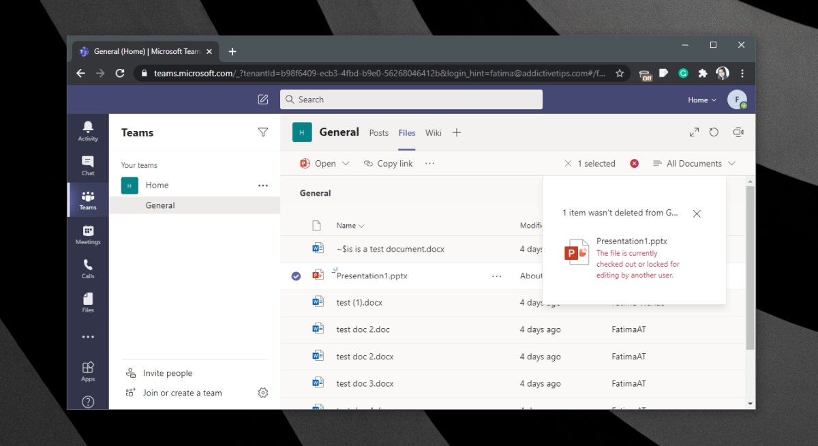The image size is (818, 446).
Task: Open Help question mark icon
Action: (x=88, y=402)
